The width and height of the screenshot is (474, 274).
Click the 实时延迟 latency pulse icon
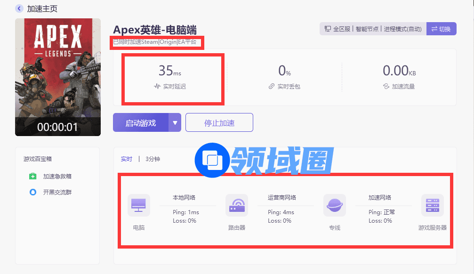coord(157,87)
